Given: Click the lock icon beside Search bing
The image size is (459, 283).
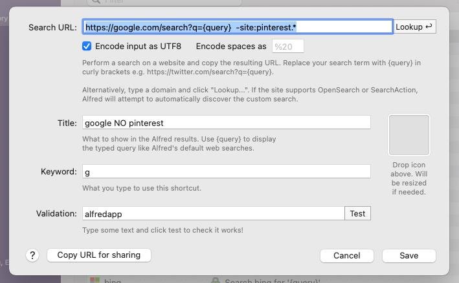Looking at the screenshot, I should 215,281.
